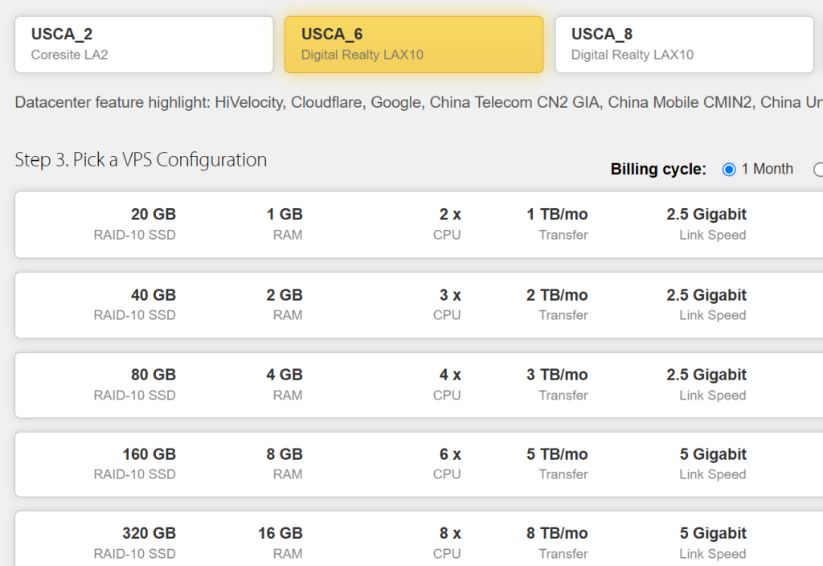823x566 pixels.
Task: Pick the 320 GB SSD VPS plan
Action: pyautogui.click(x=418, y=542)
